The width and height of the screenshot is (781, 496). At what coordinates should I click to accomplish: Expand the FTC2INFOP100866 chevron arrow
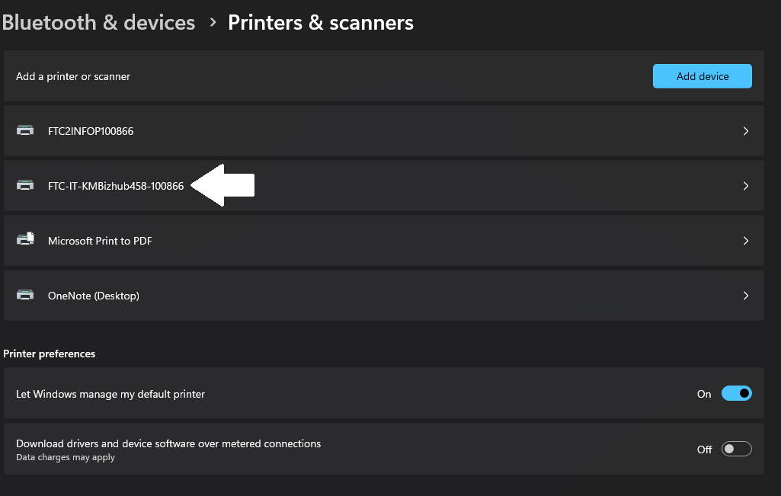pyautogui.click(x=746, y=131)
